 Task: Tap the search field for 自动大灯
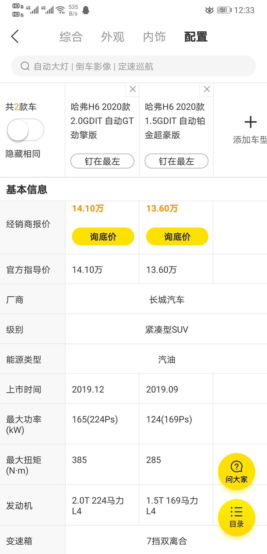click(x=133, y=66)
